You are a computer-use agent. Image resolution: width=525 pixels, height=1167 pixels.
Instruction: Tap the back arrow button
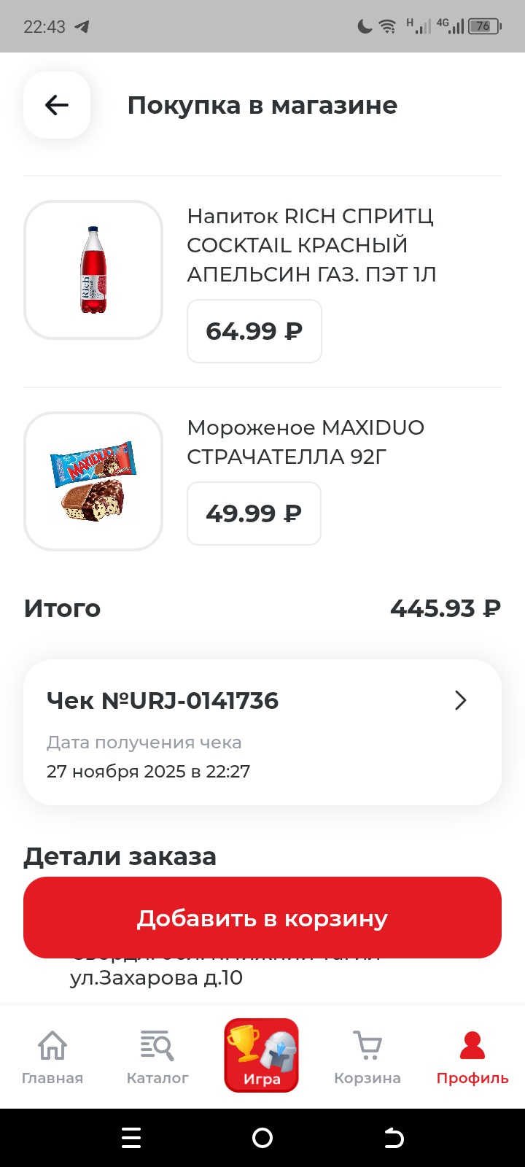(x=57, y=105)
